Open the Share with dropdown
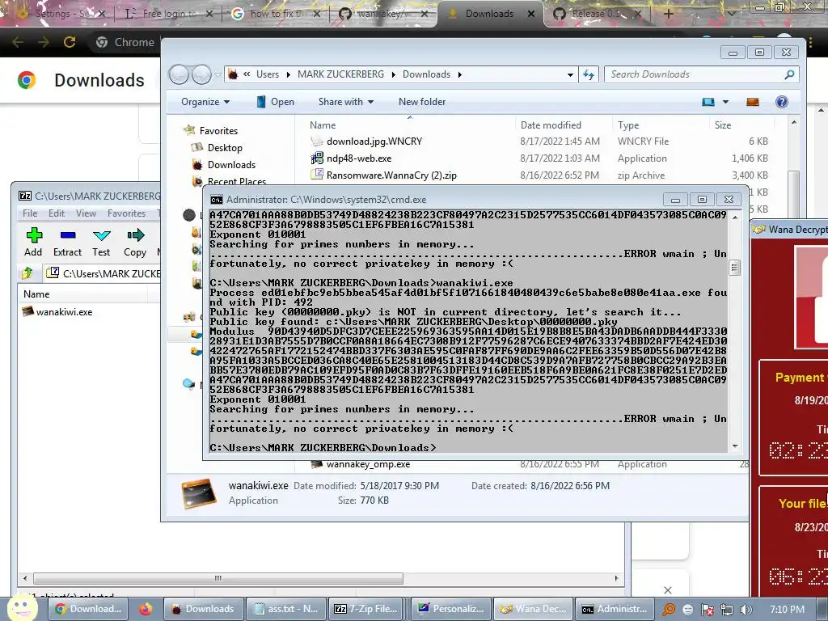The image size is (828, 621). click(346, 101)
